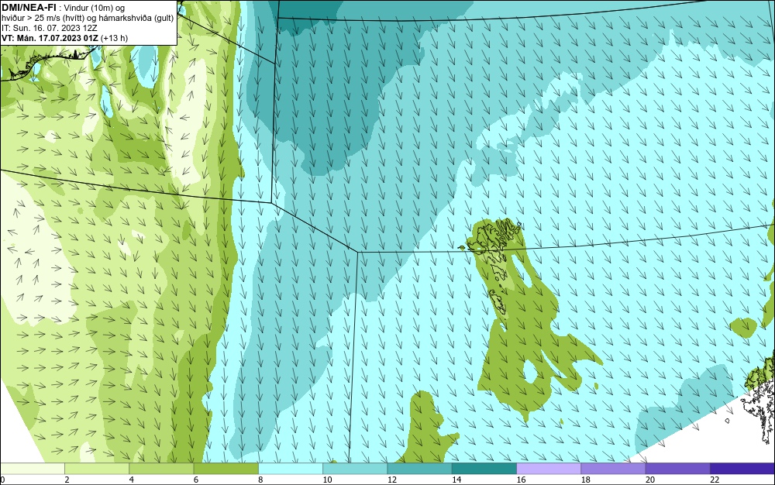The width and height of the screenshot is (775, 485).
Task: Click the DMI/NEA-FI title text
Action: (x=28, y=8)
